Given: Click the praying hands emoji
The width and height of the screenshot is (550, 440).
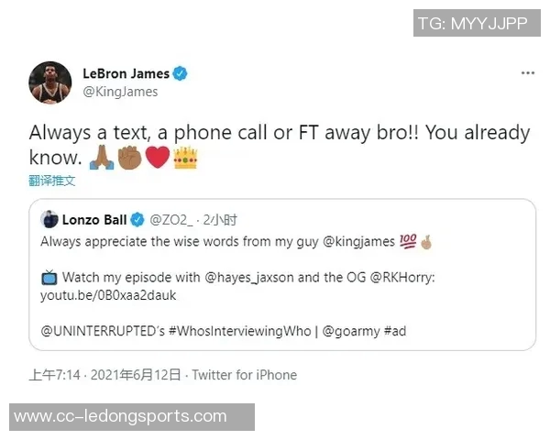Looking at the screenshot, I should [x=102, y=158].
